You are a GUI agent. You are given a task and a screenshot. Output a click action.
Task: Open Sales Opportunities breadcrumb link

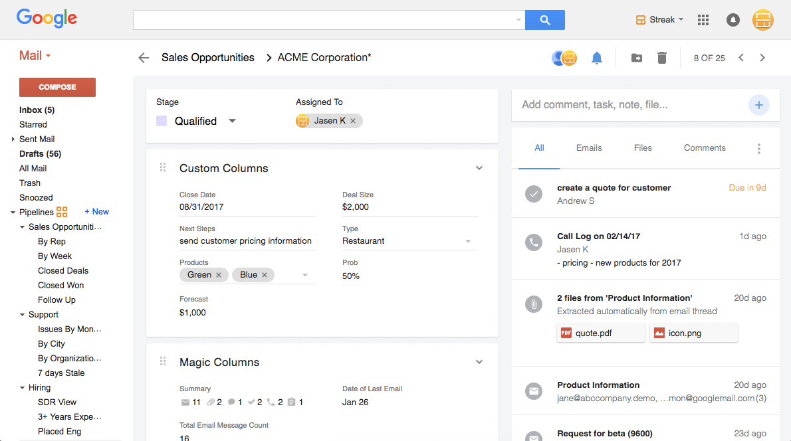click(x=208, y=58)
